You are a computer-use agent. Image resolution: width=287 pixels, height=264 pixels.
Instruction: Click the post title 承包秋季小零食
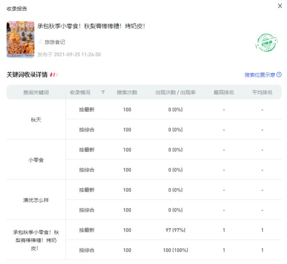pyautogui.click(x=91, y=26)
